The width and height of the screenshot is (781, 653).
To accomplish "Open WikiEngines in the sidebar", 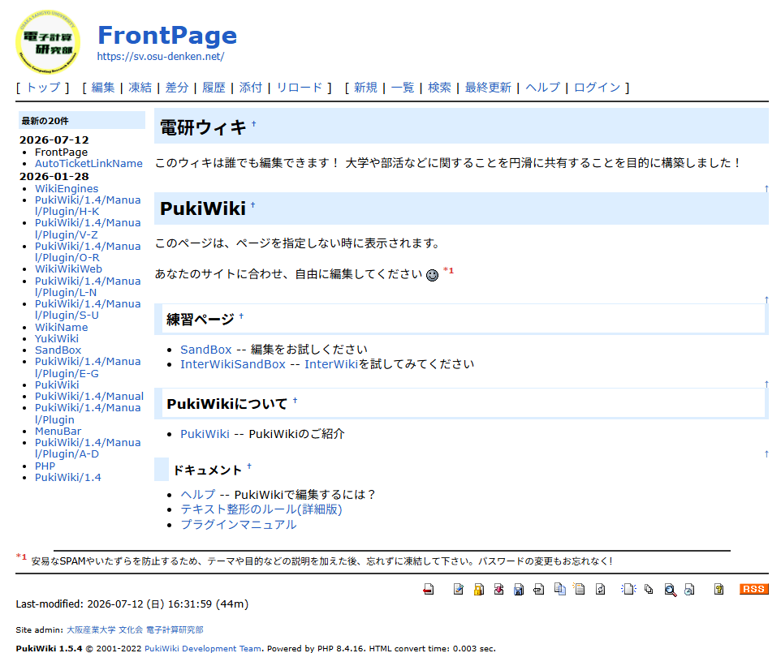I will pyautogui.click(x=67, y=189).
